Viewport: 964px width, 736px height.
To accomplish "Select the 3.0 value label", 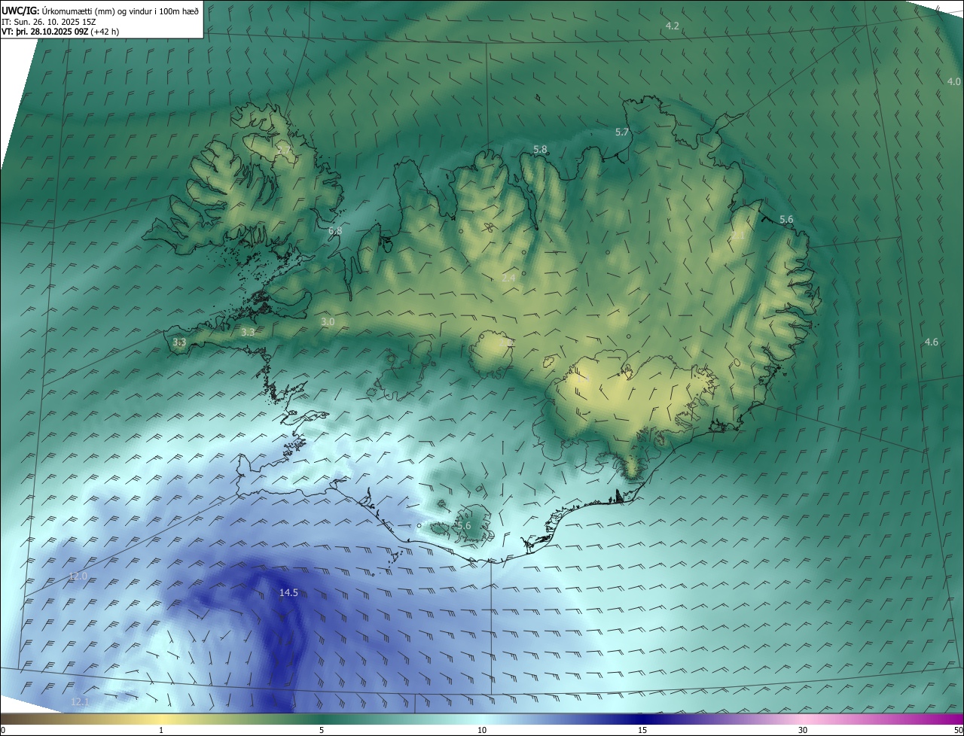I will point(328,322).
